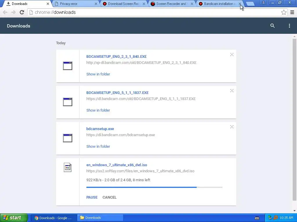Screen dimensions: 297x222
Task: Open the bdcamsetup.exe file link
Action: pyautogui.click(x=100, y=129)
